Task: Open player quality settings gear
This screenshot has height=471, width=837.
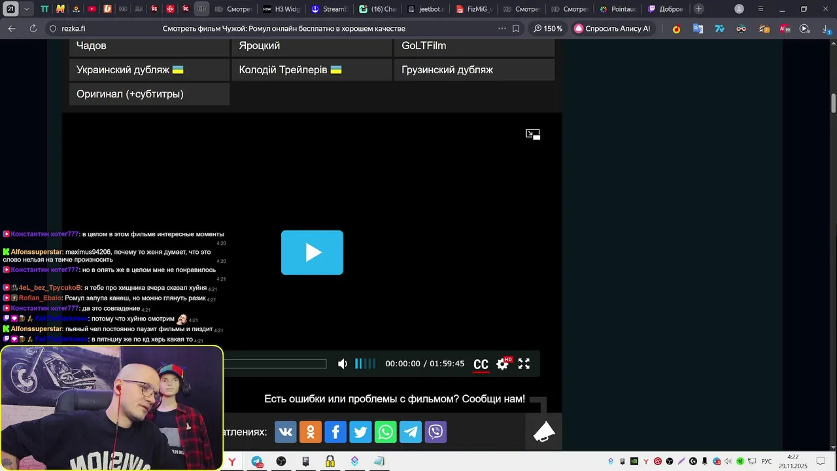Action: [503, 364]
